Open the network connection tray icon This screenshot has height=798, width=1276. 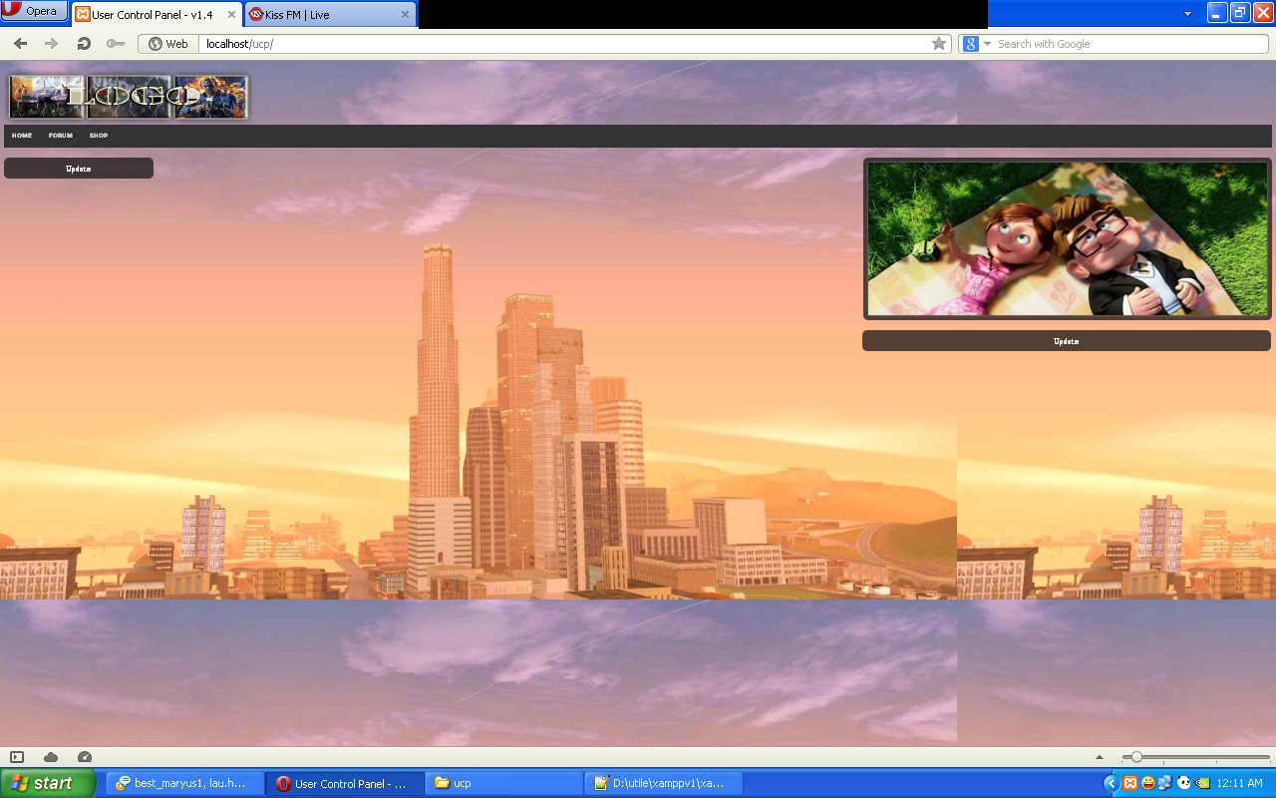tap(1165, 783)
